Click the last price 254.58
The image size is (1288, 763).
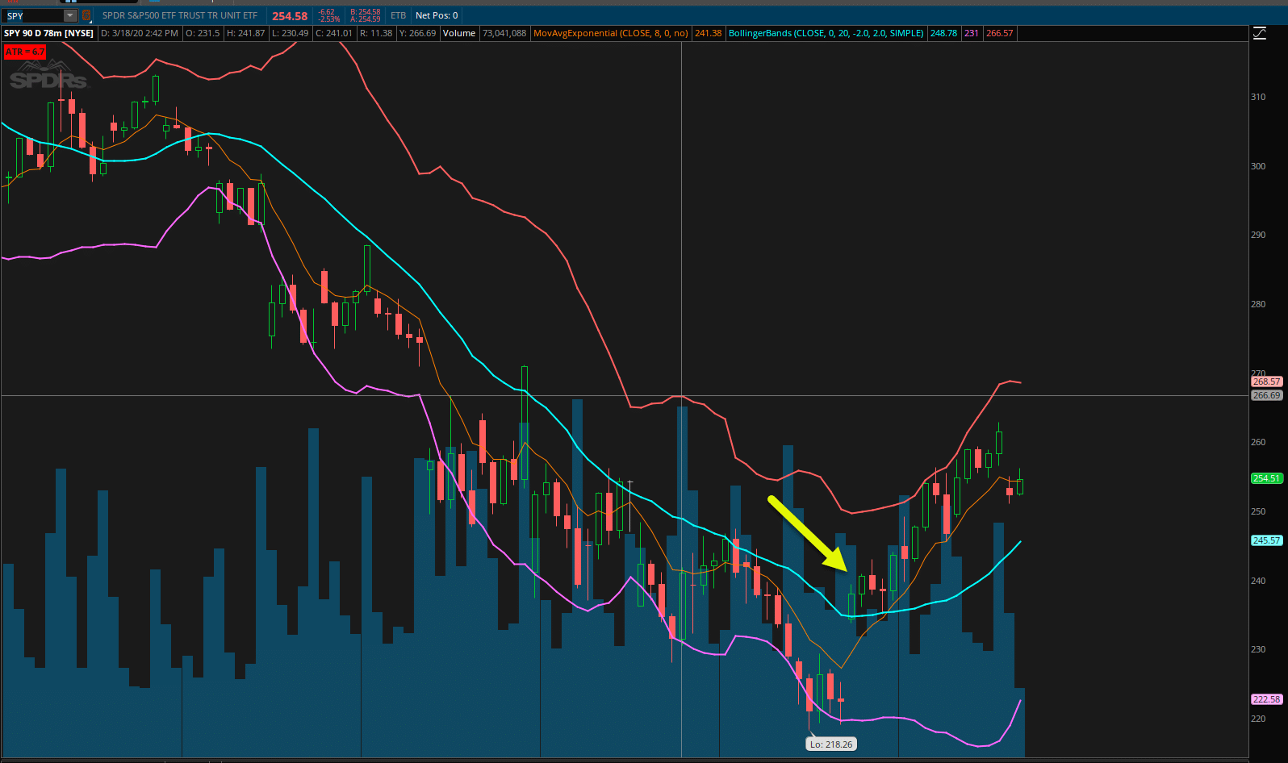pos(290,16)
